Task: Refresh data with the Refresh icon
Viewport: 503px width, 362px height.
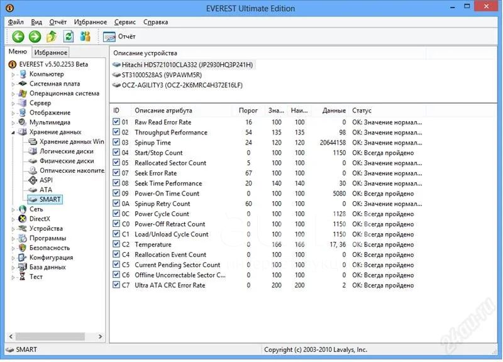Action: 69,36
